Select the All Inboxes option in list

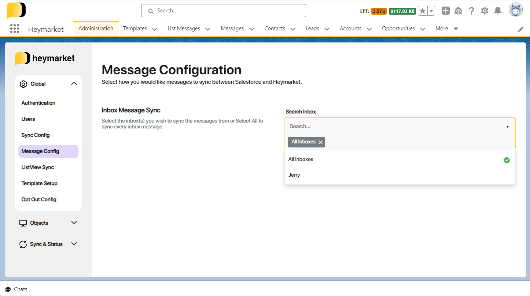pyautogui.click(x=400, y=160)
